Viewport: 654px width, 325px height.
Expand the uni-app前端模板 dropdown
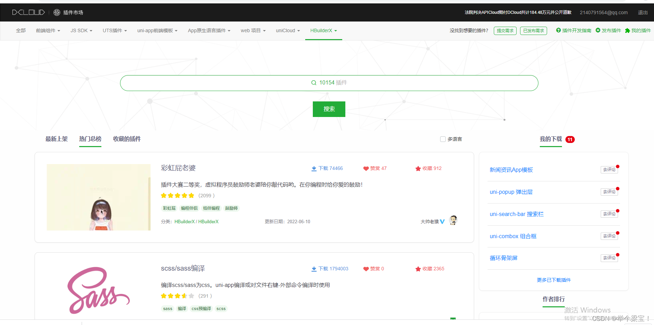(x=157, y=30)
